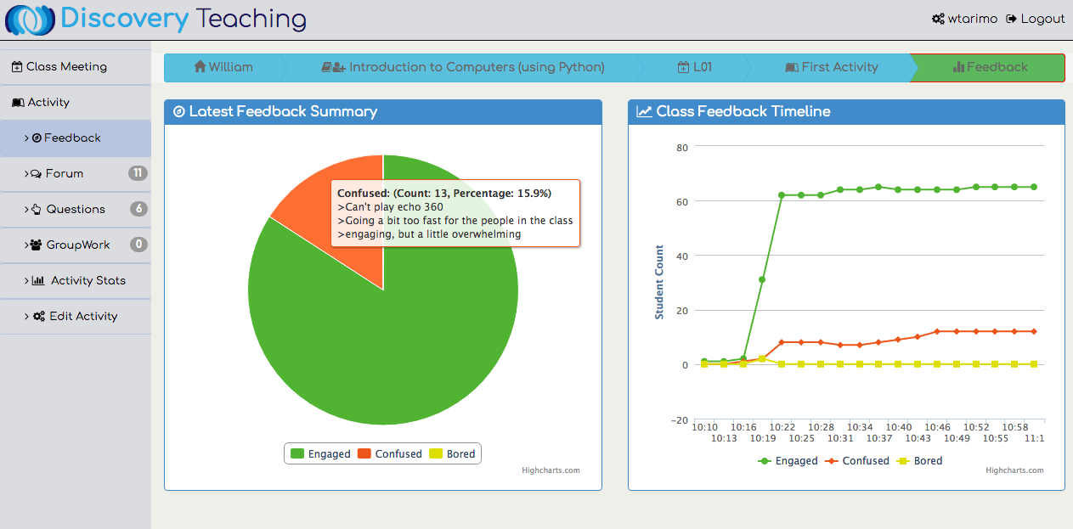Click the gears icon beside wtarimo
This screenshot has width=1073, height=529.
pyautogui.click(x=938, y=19)
